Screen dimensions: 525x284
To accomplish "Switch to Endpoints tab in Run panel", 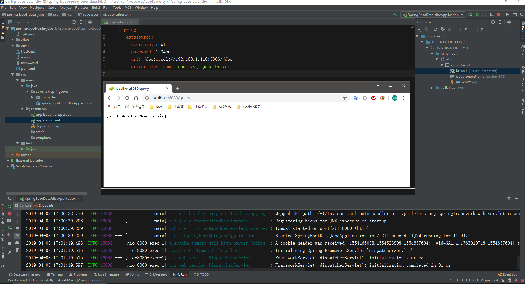I will point(44,205).
